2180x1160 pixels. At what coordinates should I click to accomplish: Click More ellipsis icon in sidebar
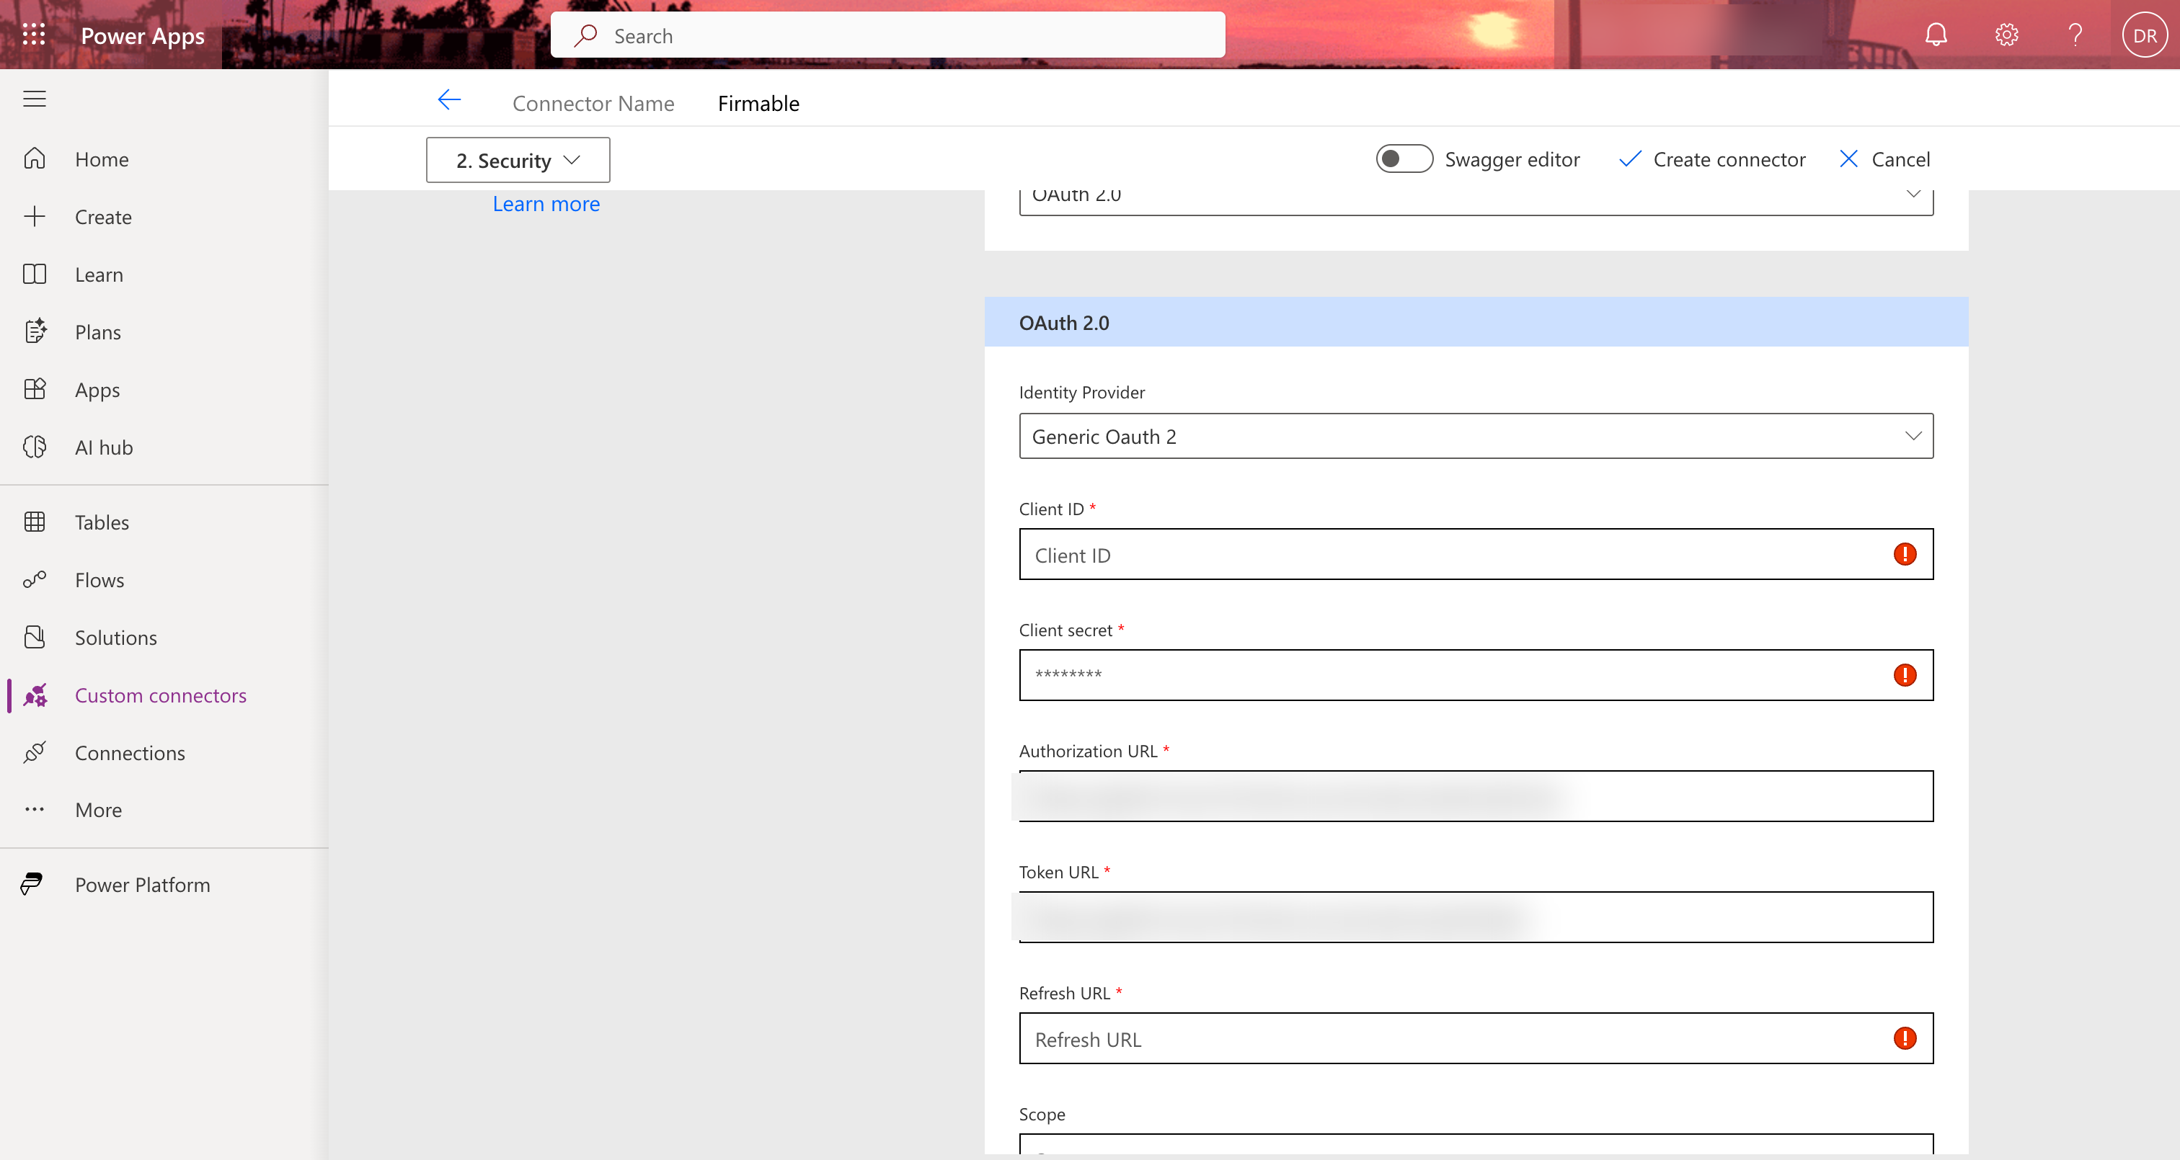pyautogui.click(x=35, y=810)
